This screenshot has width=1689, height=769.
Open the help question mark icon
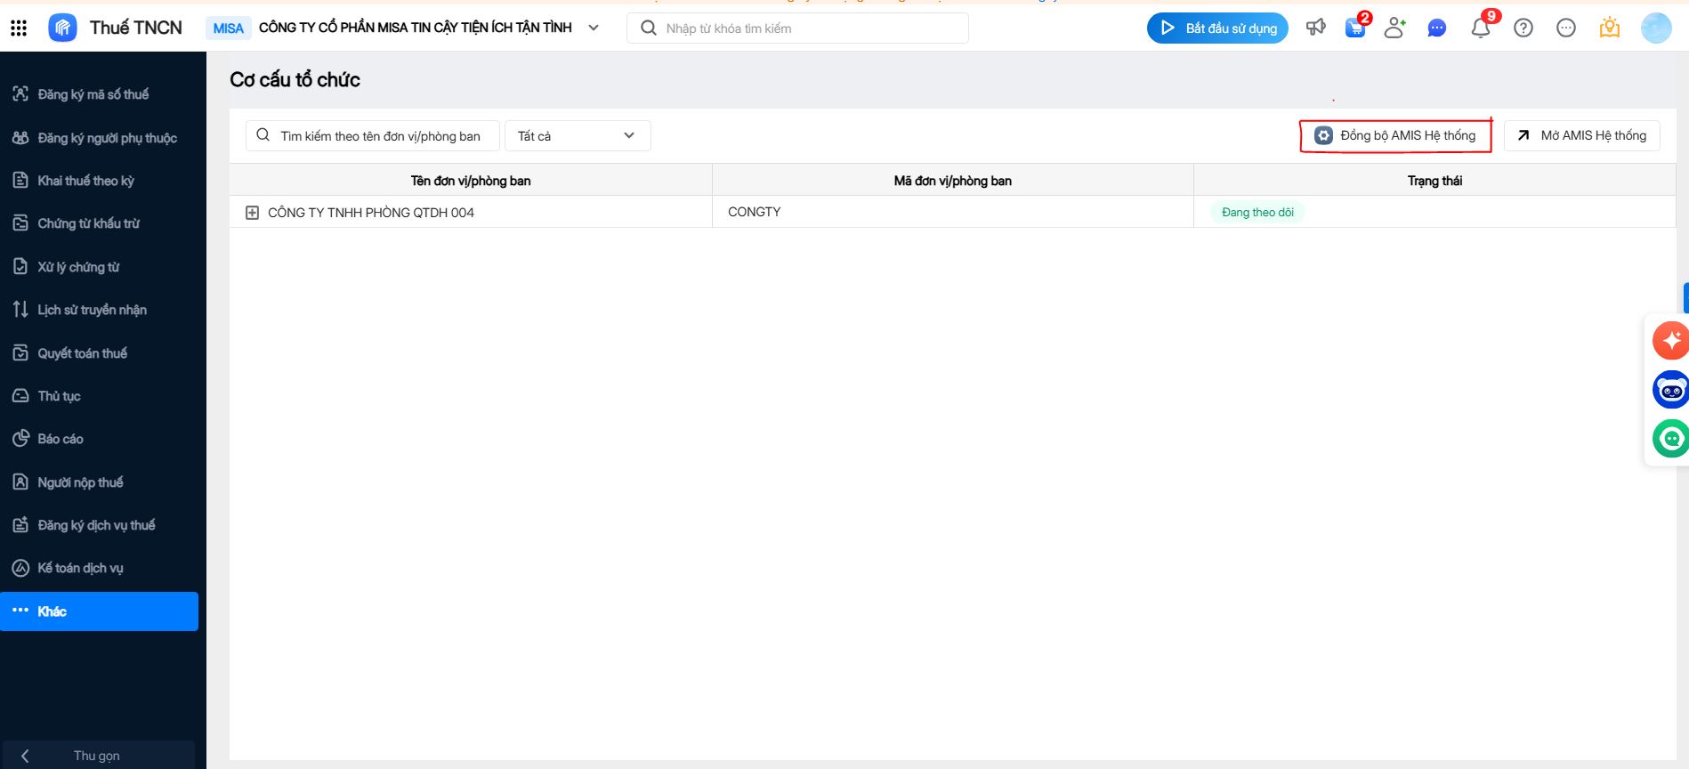(x=1523, y=28)
